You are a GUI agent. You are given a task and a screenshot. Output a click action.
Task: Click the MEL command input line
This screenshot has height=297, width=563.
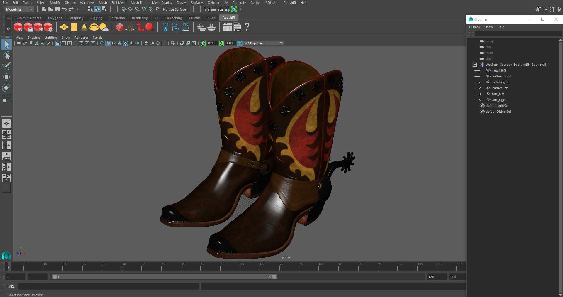coord(109,286)
